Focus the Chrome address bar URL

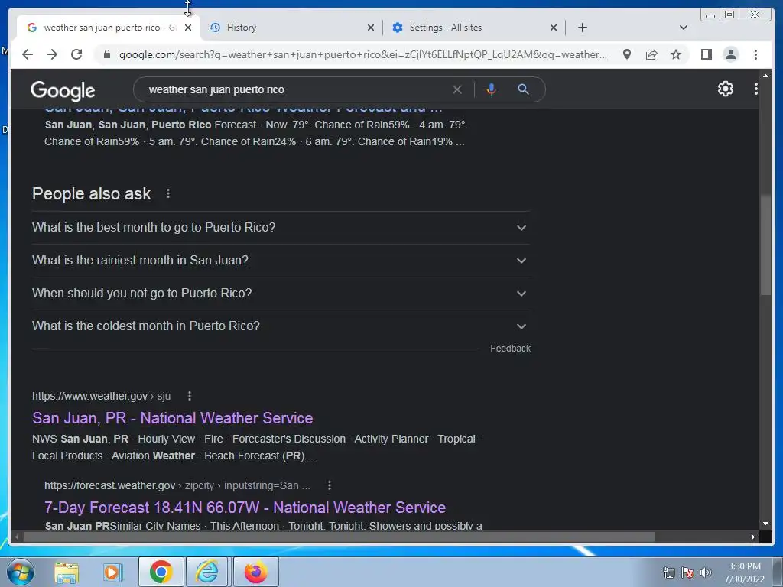point(363,54)
